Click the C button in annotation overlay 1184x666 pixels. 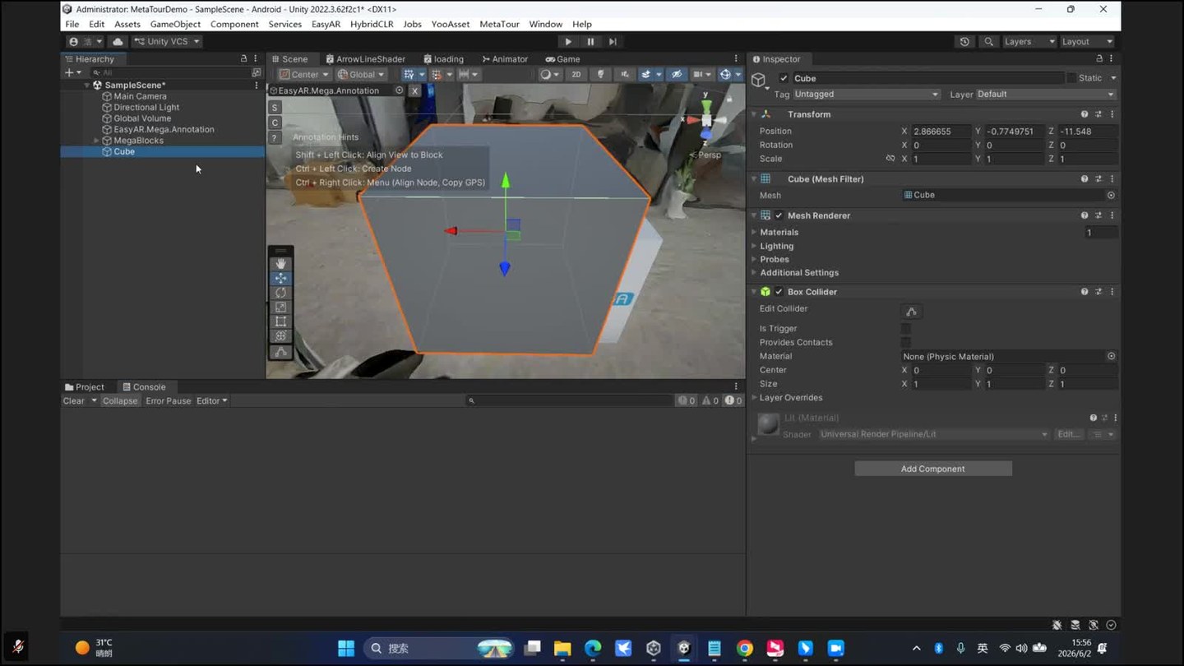(275, 123)
